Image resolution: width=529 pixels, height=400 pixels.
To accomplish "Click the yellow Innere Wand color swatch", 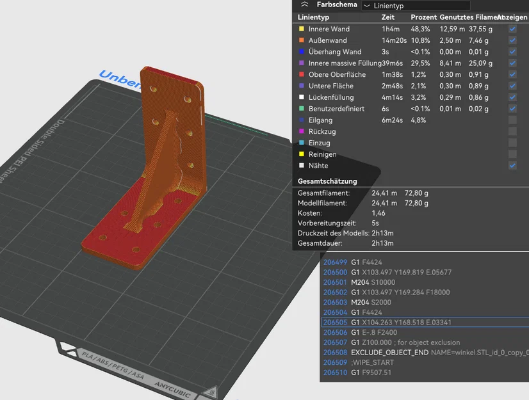I will pos(302,29).
